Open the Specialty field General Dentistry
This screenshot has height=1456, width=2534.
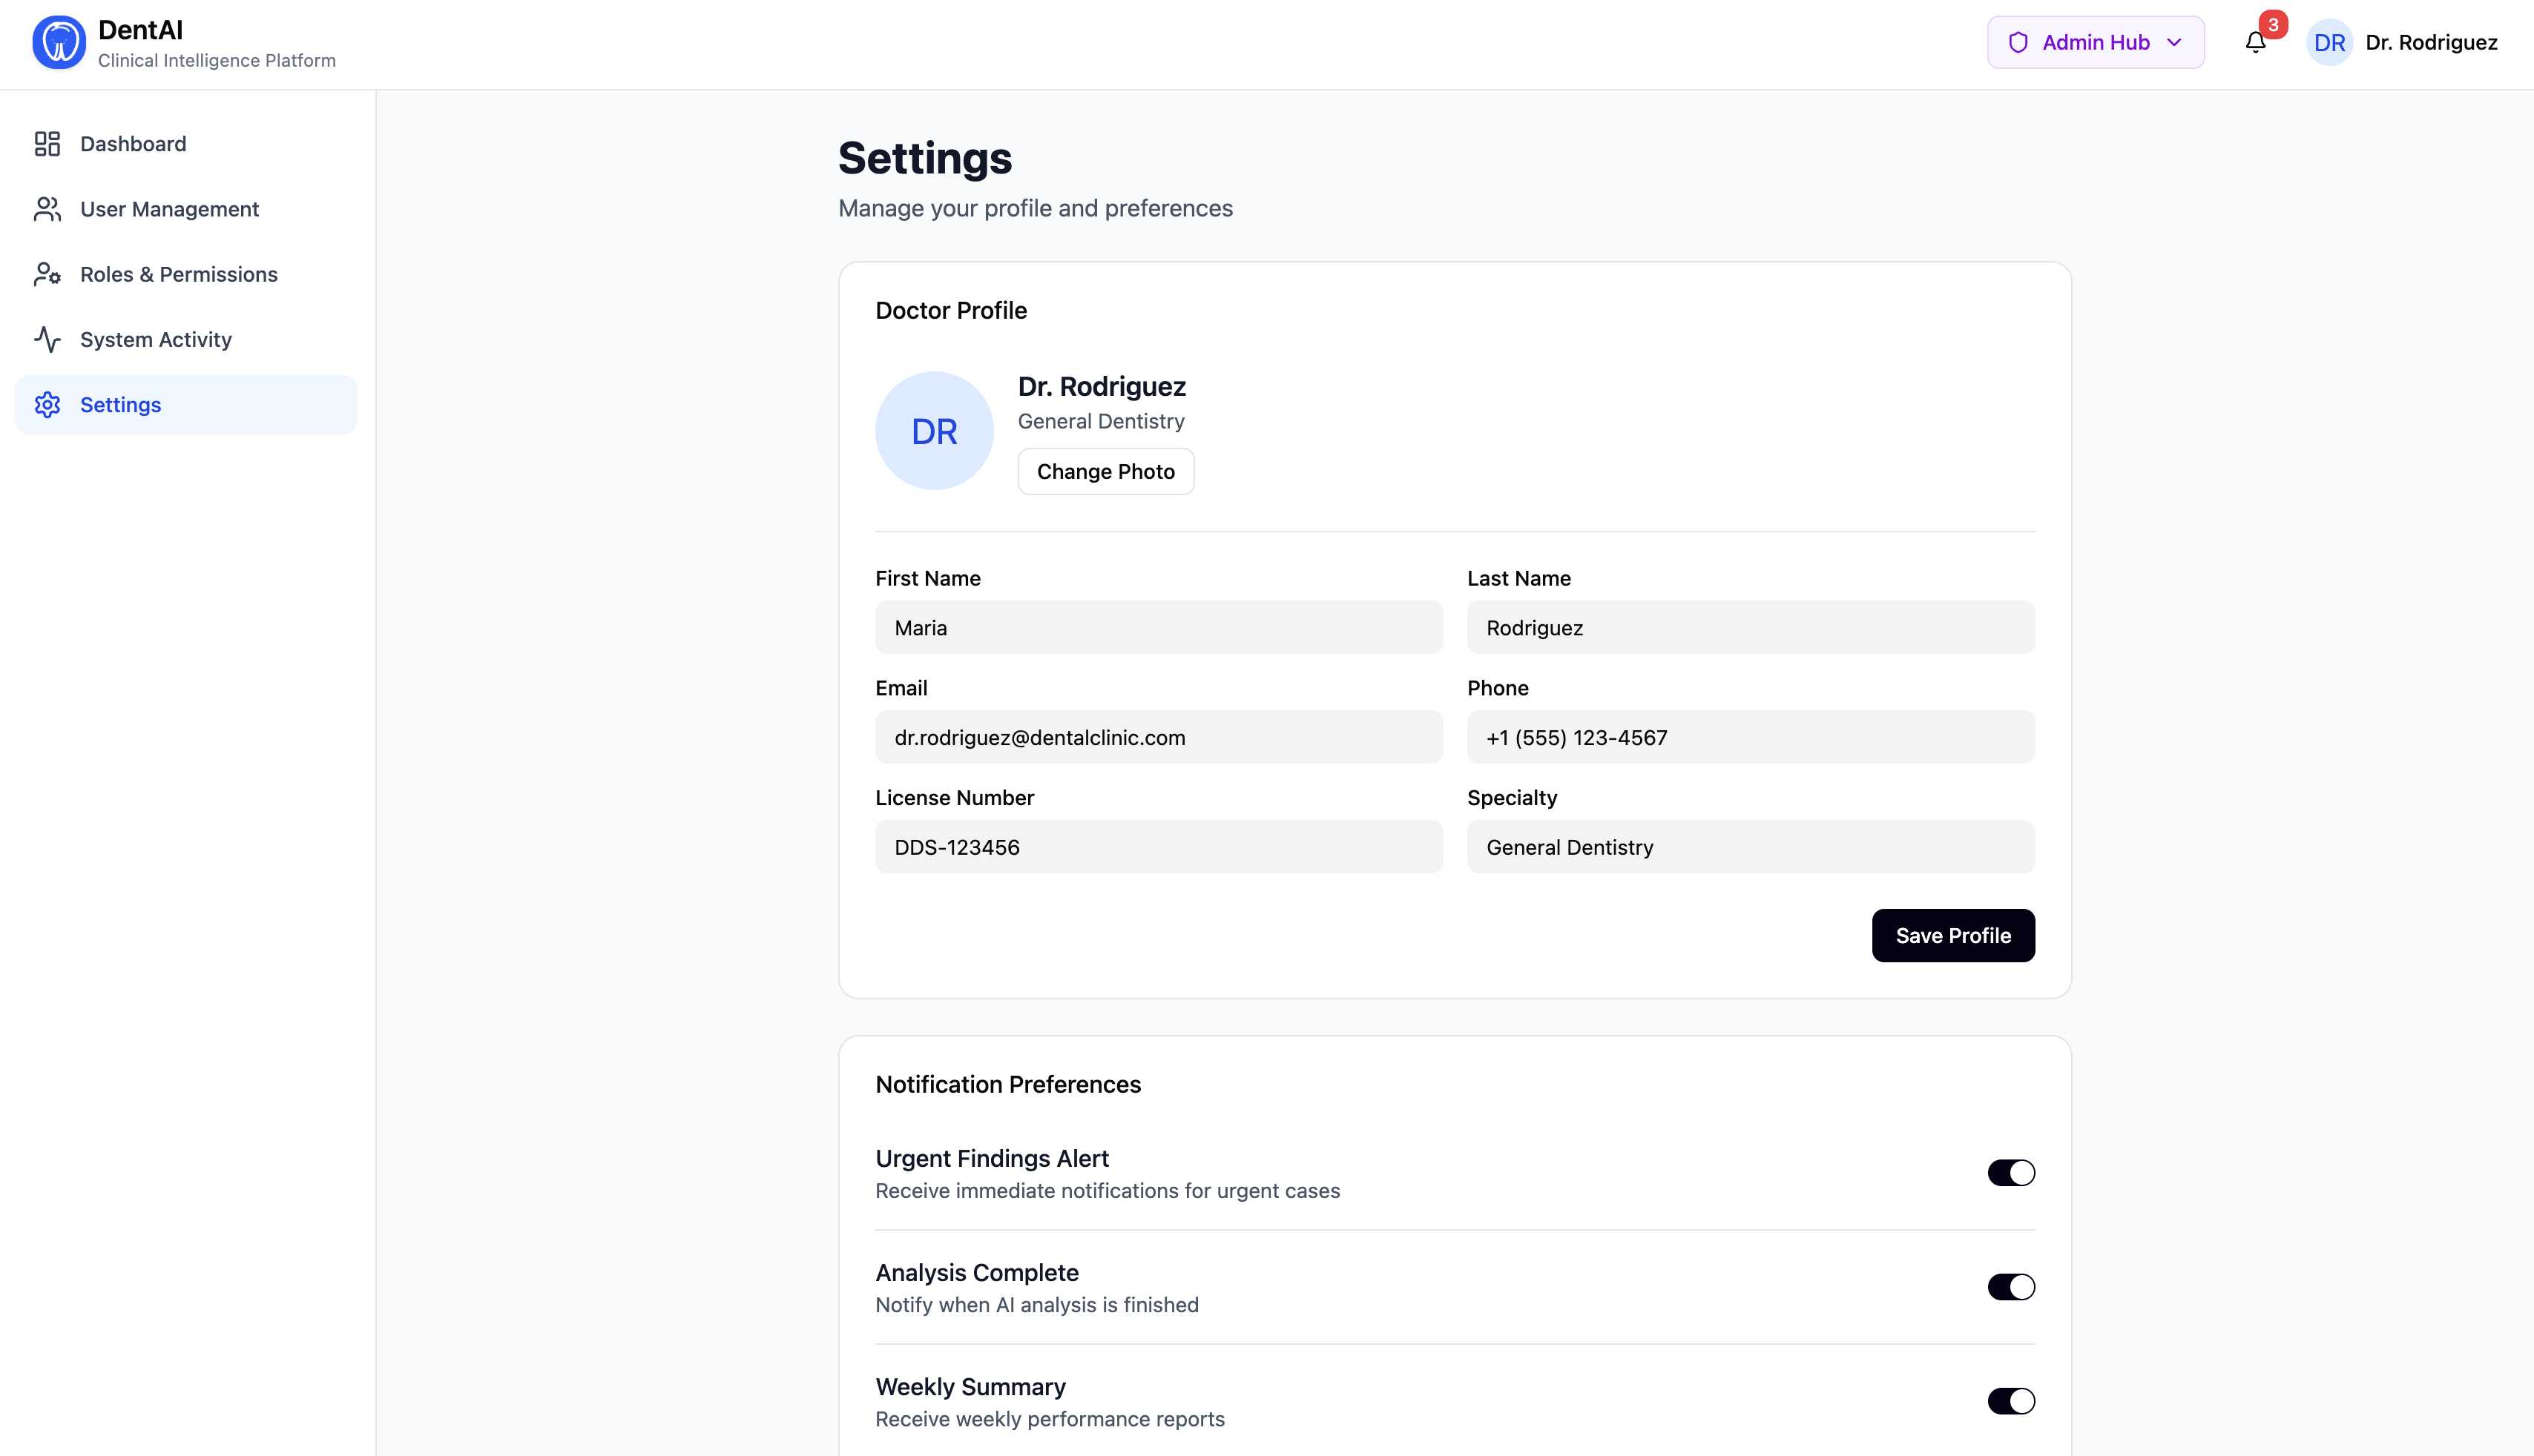click(x=1750, y=847)
